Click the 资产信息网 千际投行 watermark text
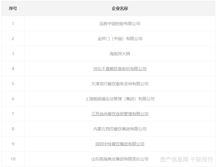Image resolution: width=216 pixels, height=167 pixels. [x=186, y=159]
